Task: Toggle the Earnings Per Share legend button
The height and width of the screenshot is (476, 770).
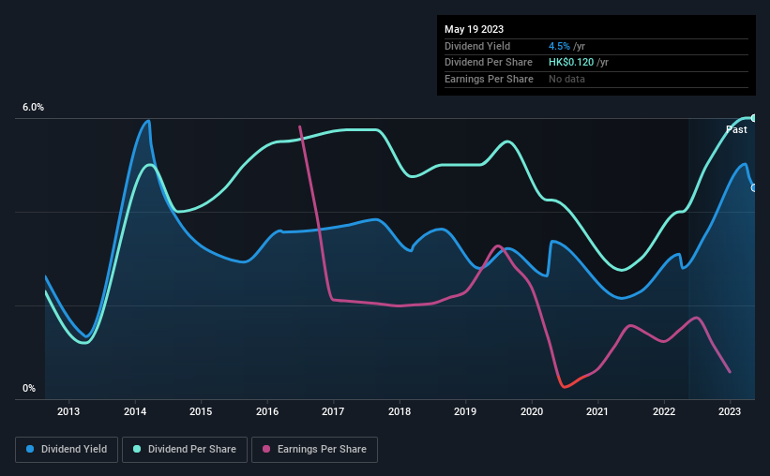Action: (x=314, y=450)
